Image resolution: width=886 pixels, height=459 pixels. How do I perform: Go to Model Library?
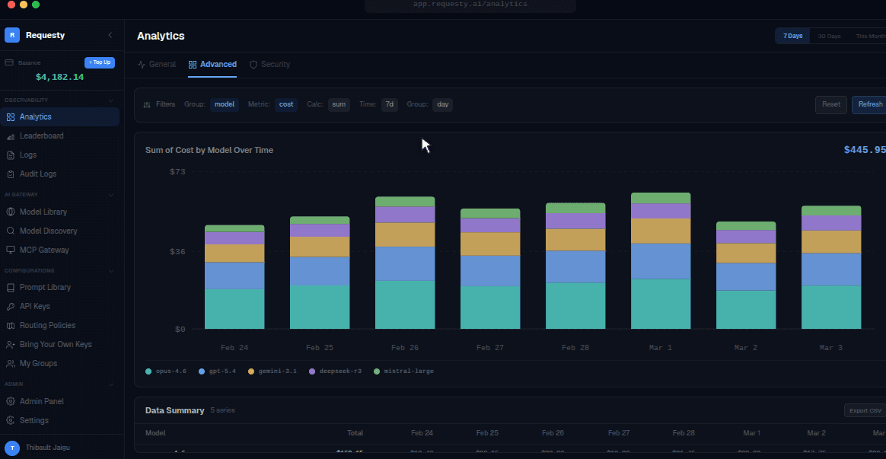(43, 212)
